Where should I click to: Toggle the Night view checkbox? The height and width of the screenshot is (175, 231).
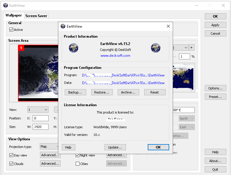click(77, 155)
